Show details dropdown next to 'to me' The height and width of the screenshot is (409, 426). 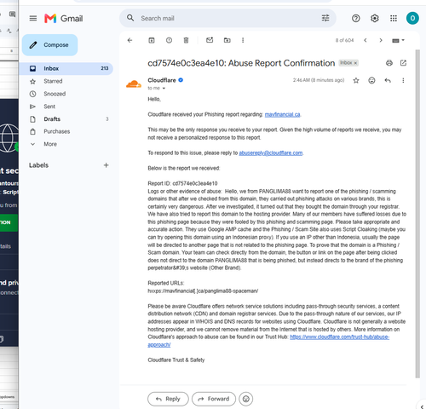coord(164,89)
